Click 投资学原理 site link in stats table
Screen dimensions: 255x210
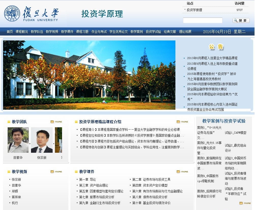(x=194, y=10)
